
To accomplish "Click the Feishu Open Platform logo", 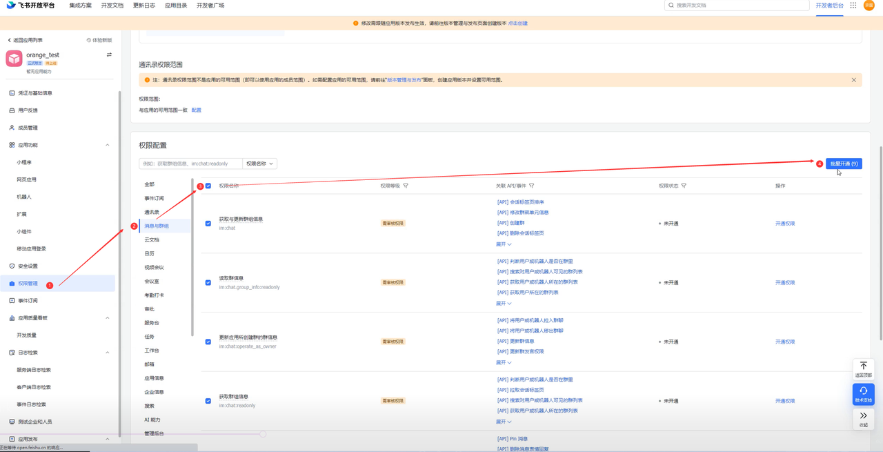I will pyautogui.click(x=30, y=6).
